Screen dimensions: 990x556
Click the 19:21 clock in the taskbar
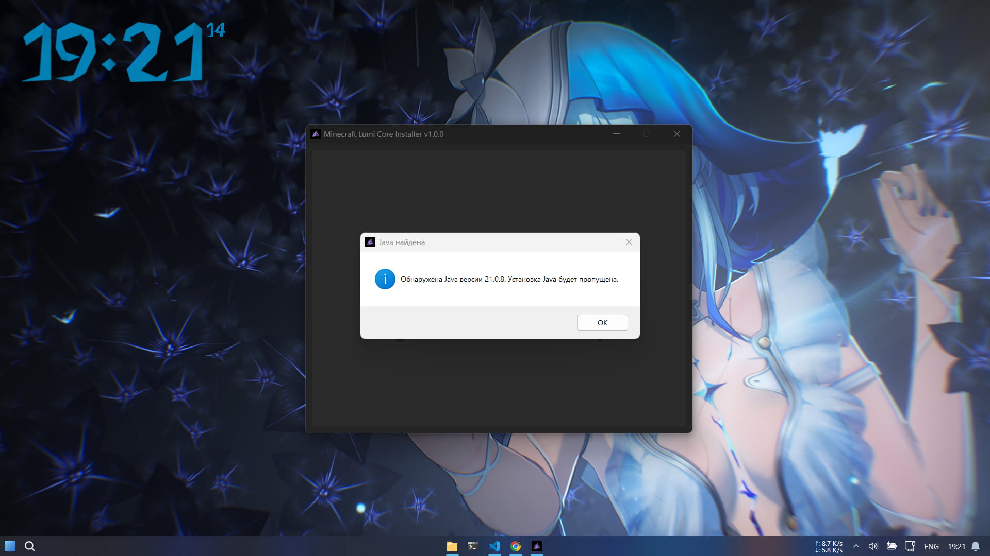pos(956,546)
